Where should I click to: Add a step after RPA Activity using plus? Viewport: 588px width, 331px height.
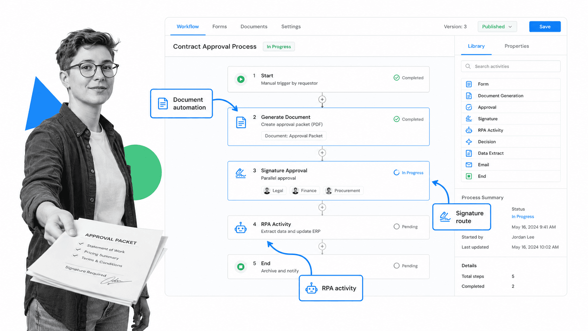click(322, 246)
